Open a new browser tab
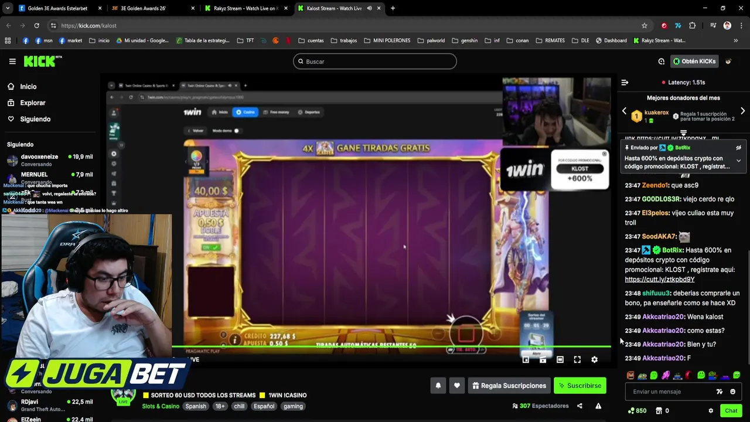The height and width of the screenshot is (422, 750). coord(393,8)
